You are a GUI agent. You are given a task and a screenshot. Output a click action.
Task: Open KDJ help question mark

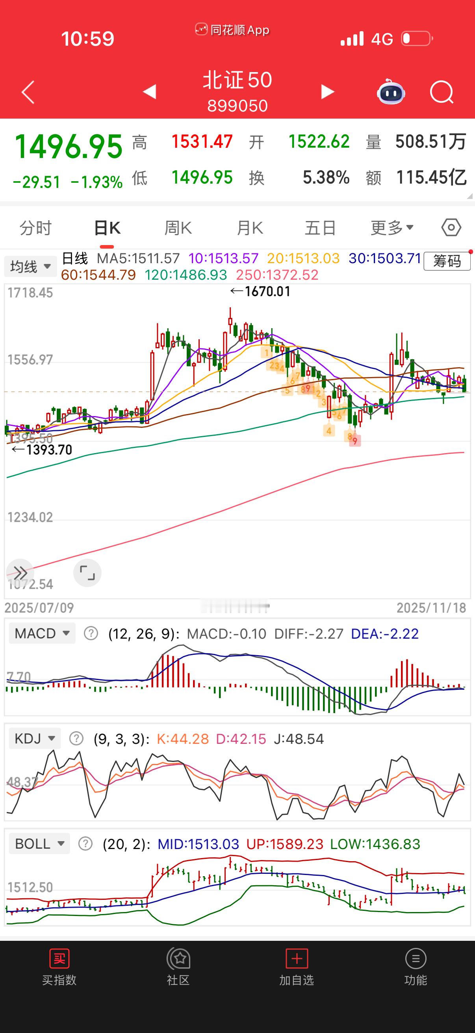(76, 738)
